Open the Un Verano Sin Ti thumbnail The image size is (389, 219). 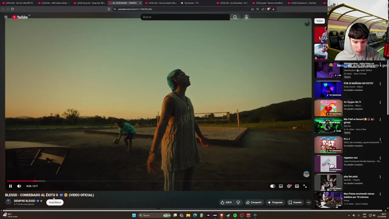[x=328, y=108]
